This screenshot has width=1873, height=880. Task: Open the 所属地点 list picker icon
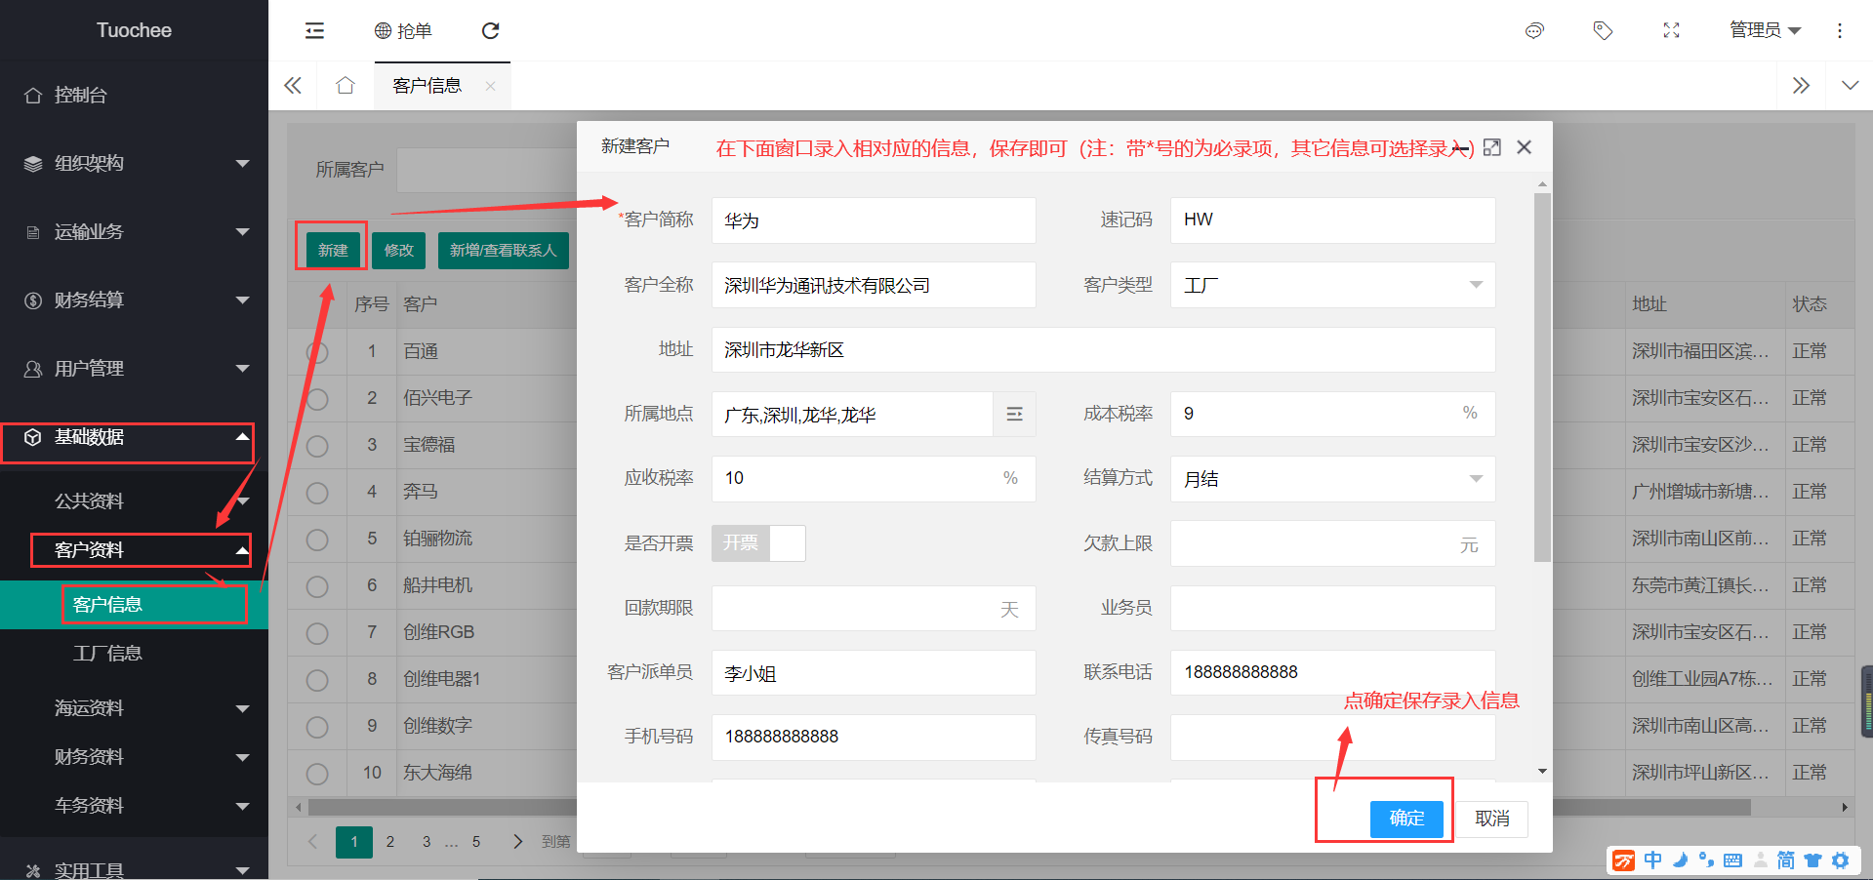pos(1014,415)
